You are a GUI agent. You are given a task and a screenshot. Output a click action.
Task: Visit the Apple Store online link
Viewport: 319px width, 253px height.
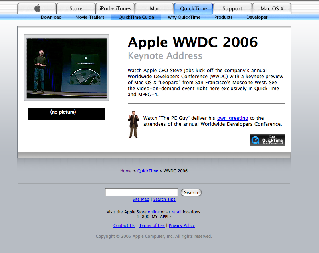154,212
